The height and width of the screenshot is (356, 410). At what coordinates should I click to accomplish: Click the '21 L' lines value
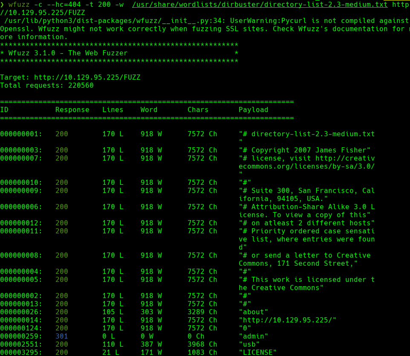click(x=111, y=352)
